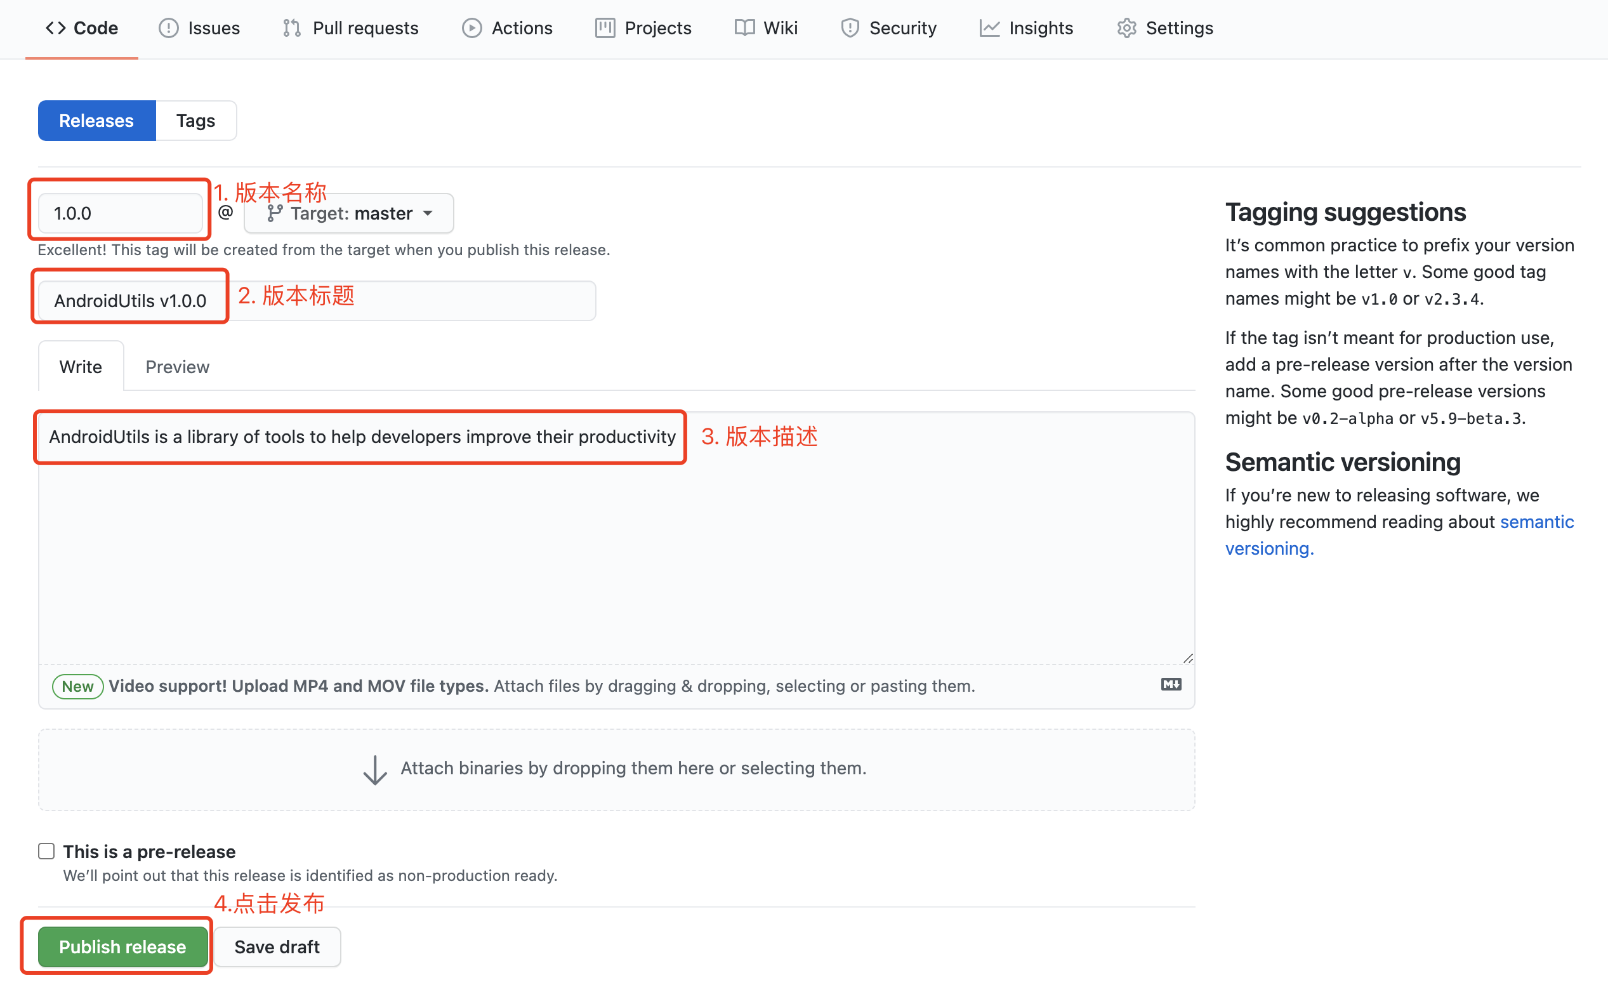This screenshot has height=985, width=1608.
Task: Open the Settings gear tab
Action: tap(1165, 28)
